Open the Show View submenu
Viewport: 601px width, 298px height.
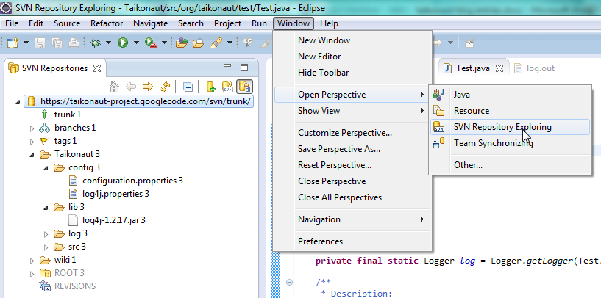pos(353,111)
